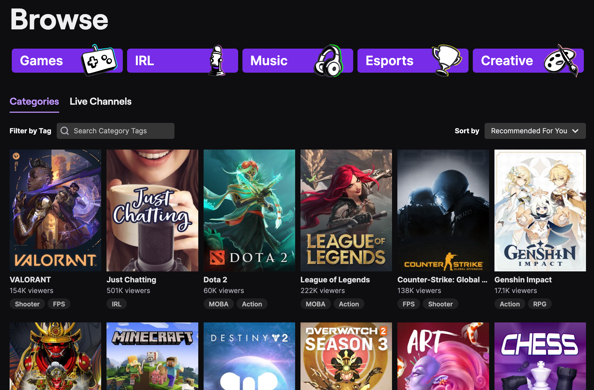Click the MOBA tag under League of Legends
Image resolution: width=594 pixels, height=390 pixels.
click(x=316, y=304)
